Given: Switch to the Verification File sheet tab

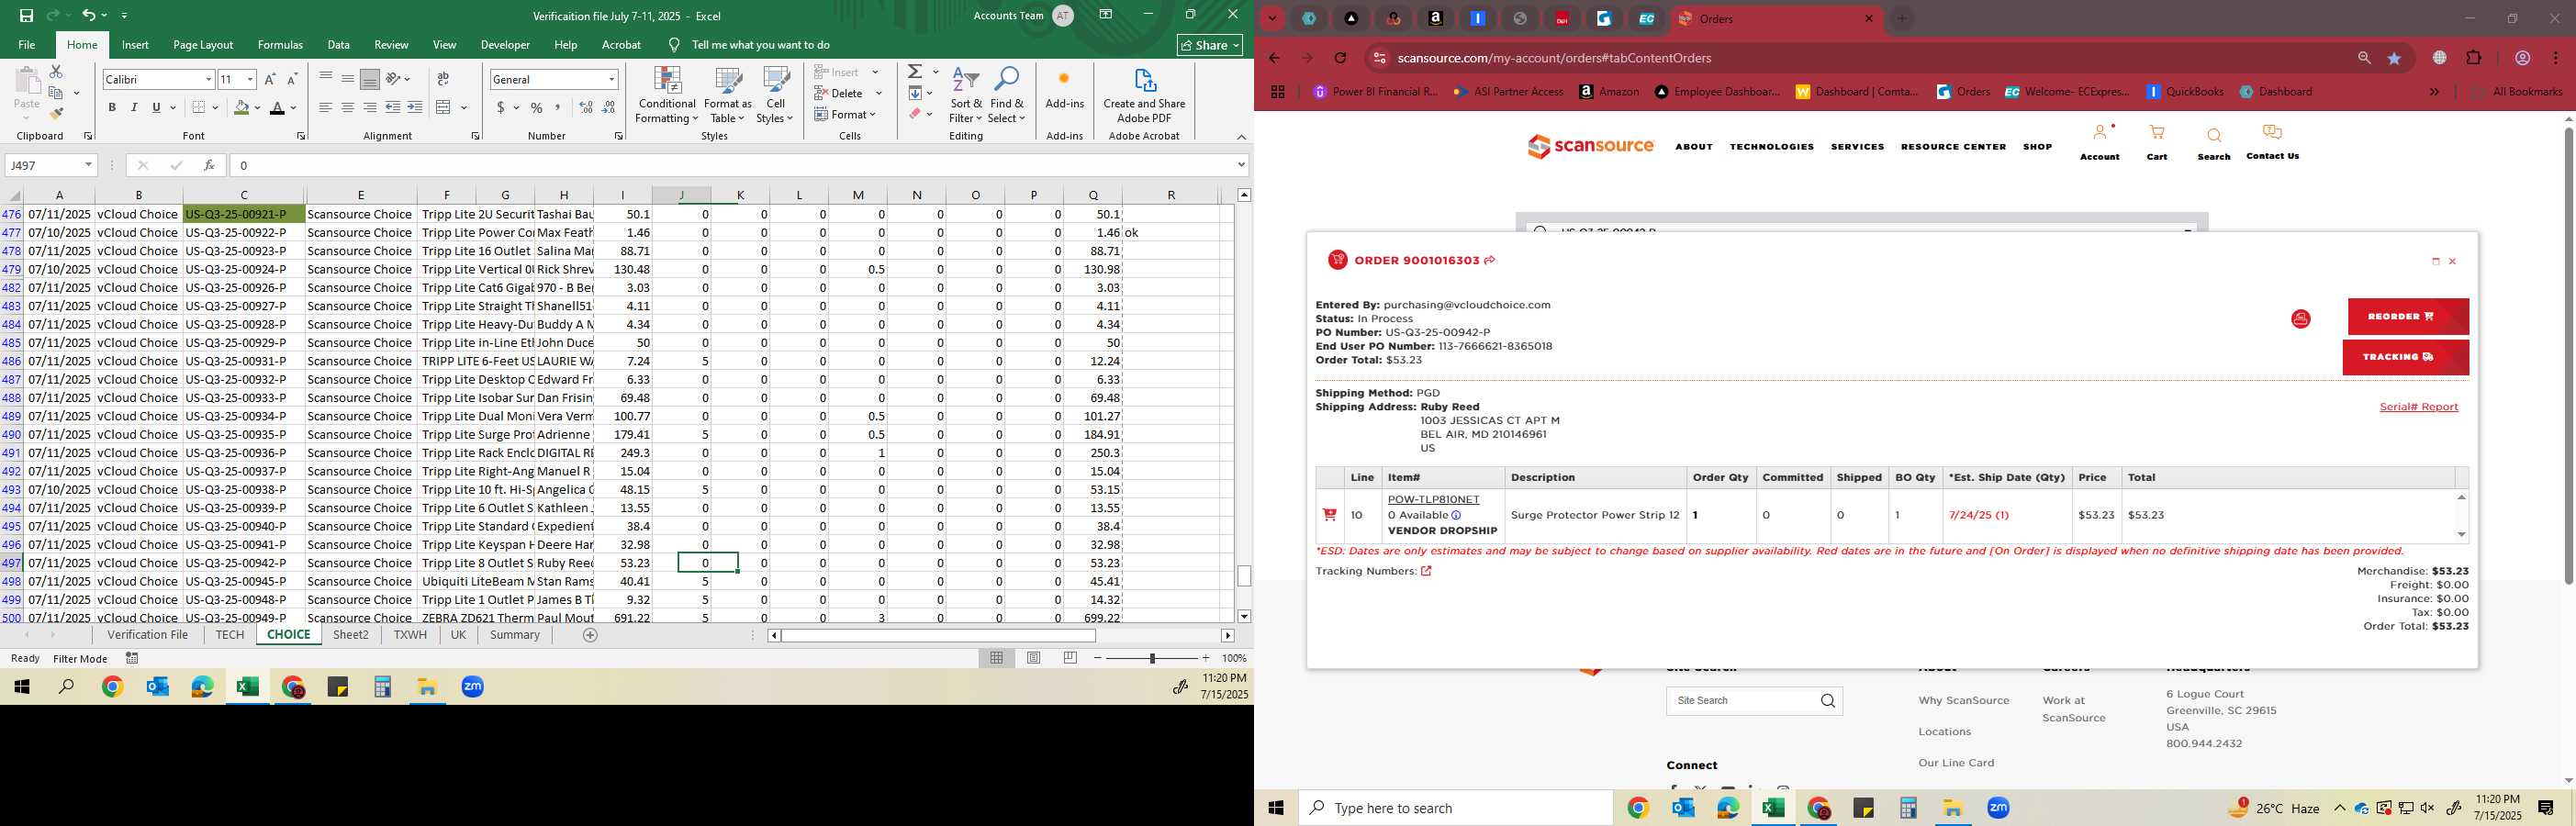Looking at the screenshot, I should [x=148, y=635].
